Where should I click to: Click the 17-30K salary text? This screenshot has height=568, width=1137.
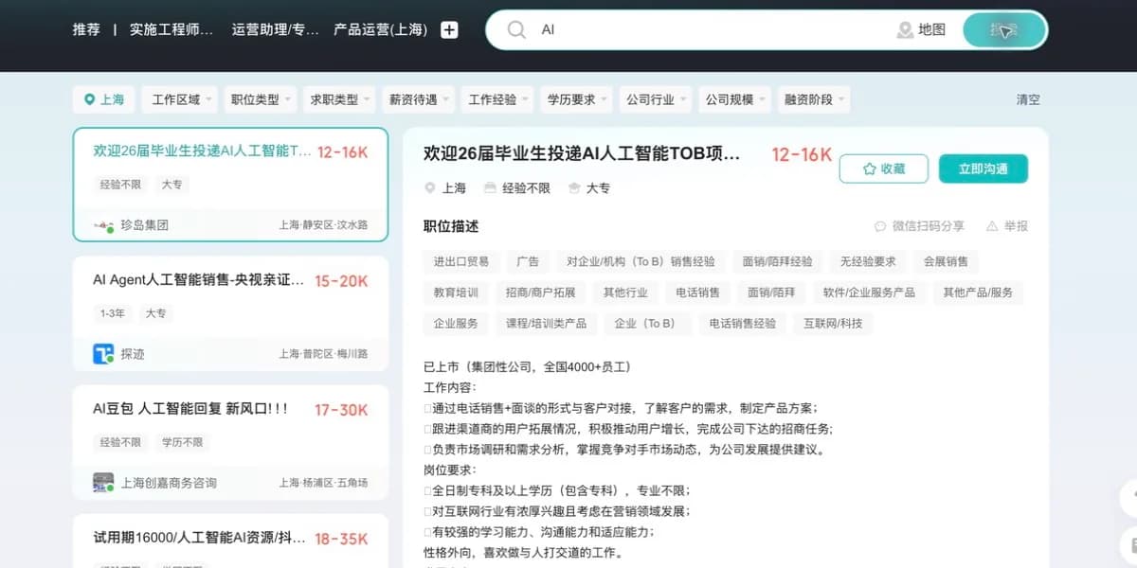click(x=341, y=410)
